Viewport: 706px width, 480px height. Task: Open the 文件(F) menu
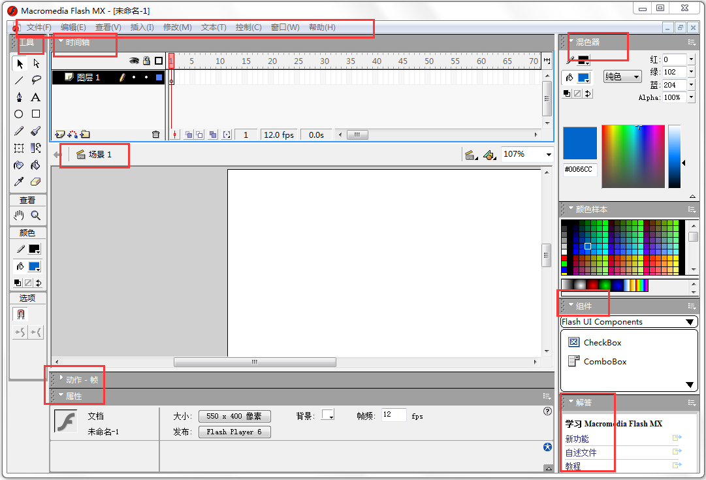click(x=39, y=27)
